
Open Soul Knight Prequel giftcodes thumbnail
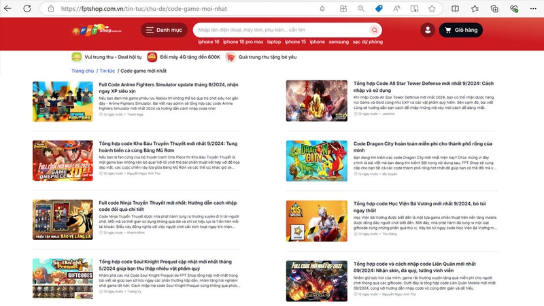coord(63,279)
